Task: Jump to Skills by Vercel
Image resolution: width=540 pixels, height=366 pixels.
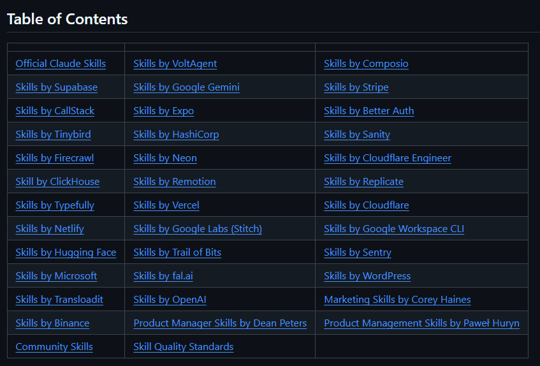Action: pos(166,205)
